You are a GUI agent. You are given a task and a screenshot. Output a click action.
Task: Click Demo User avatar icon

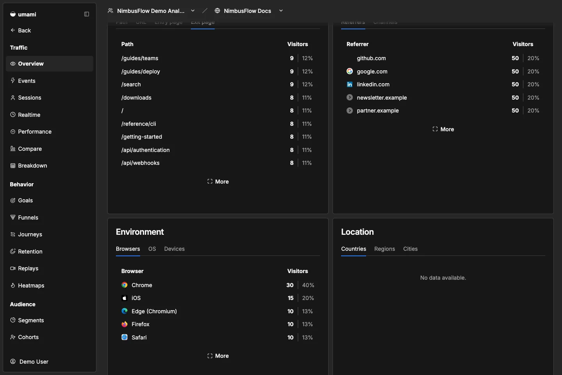pos(13,361)
